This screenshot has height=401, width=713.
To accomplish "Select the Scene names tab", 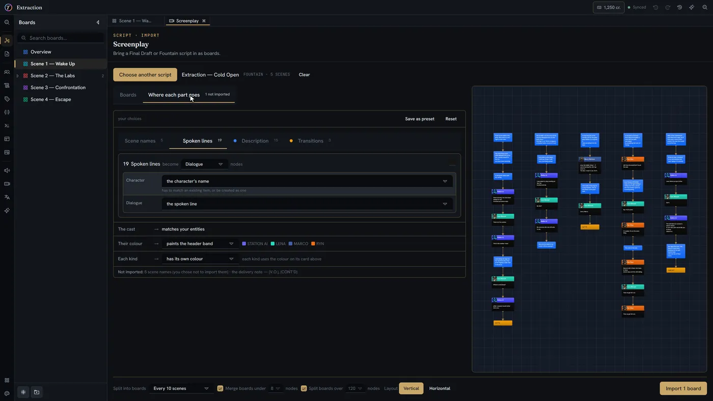I will [144, 141].
